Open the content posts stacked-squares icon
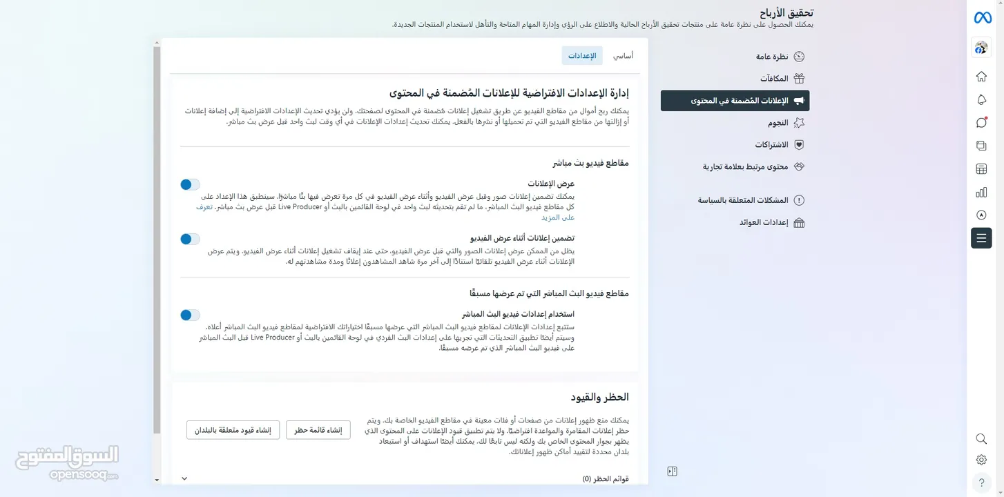1004x497 pixels. [x=981, y=146]
